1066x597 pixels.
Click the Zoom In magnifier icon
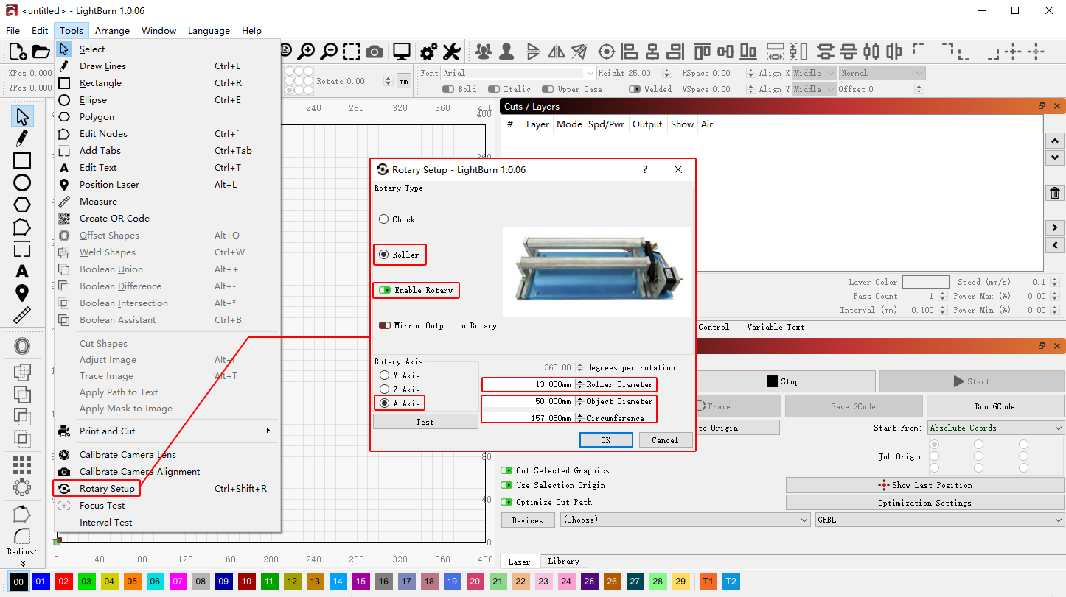(x=306, y=52)
